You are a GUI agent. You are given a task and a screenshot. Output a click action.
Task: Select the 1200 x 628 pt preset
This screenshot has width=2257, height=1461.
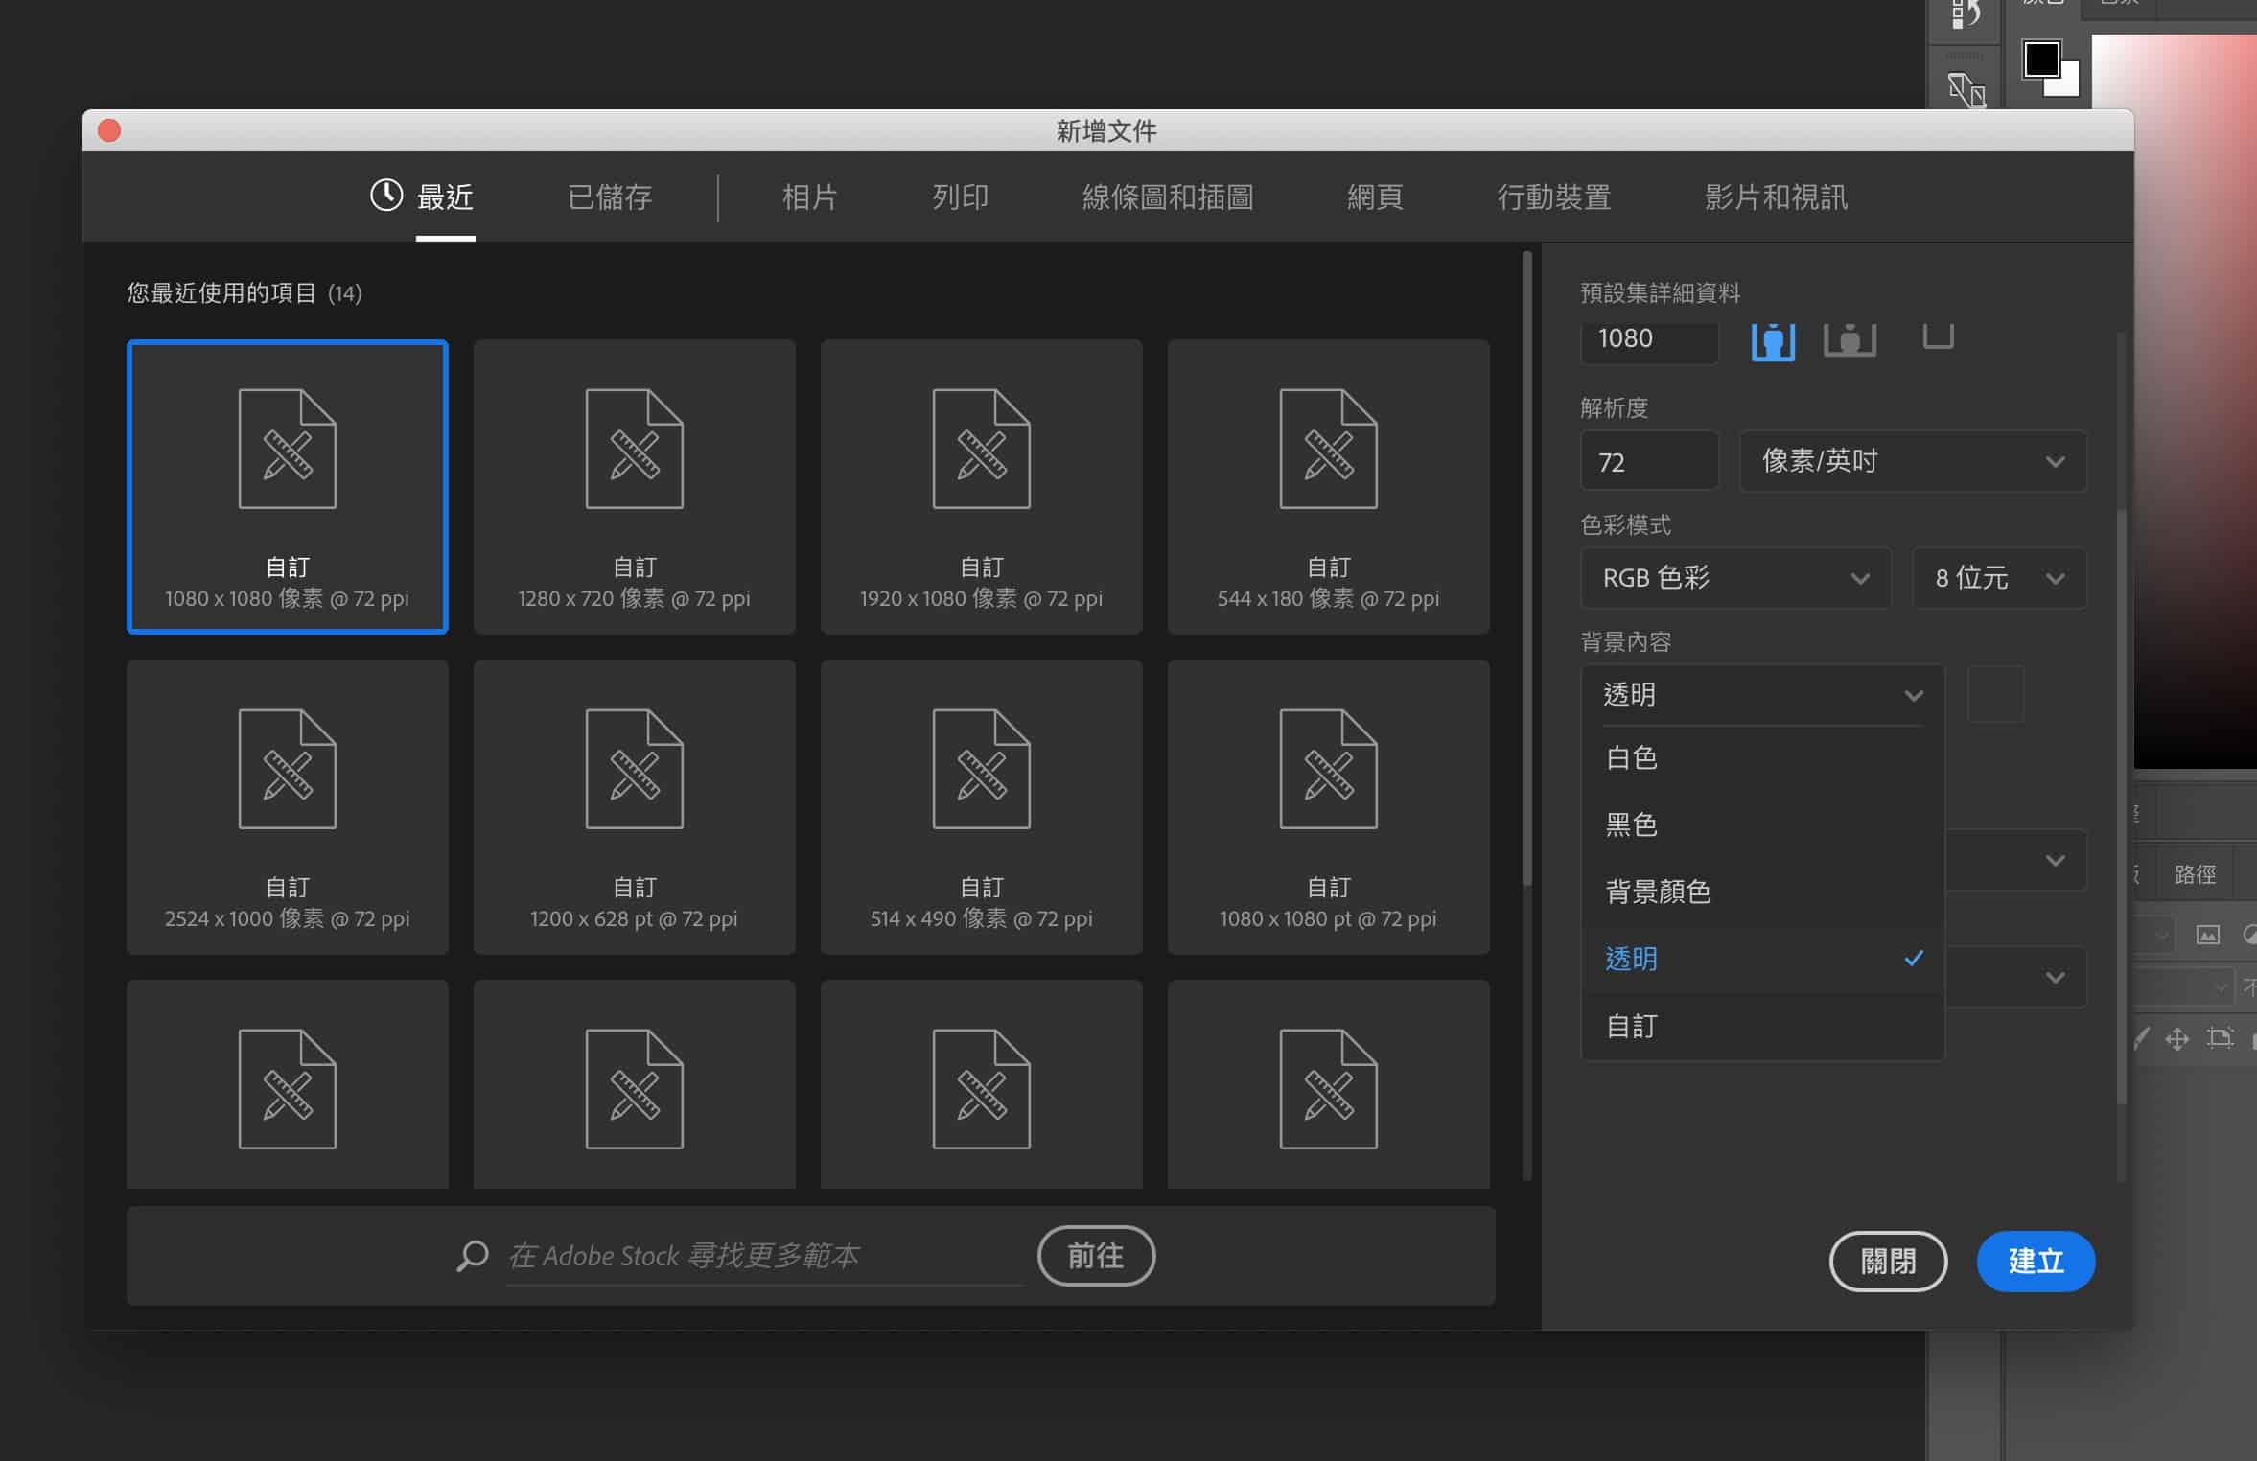[635, 807]
